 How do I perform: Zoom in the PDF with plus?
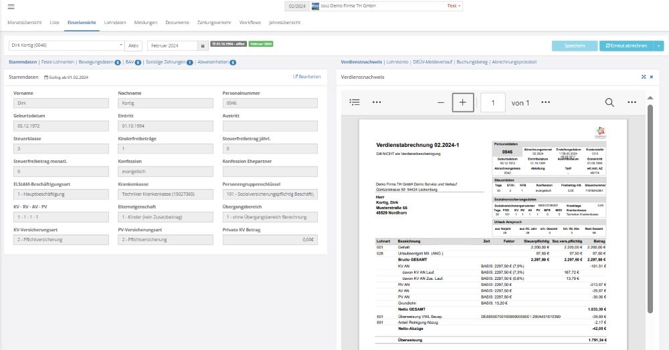click(x=462, y=103)
